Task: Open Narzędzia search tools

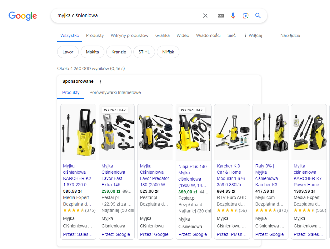Action: point(290,35)
